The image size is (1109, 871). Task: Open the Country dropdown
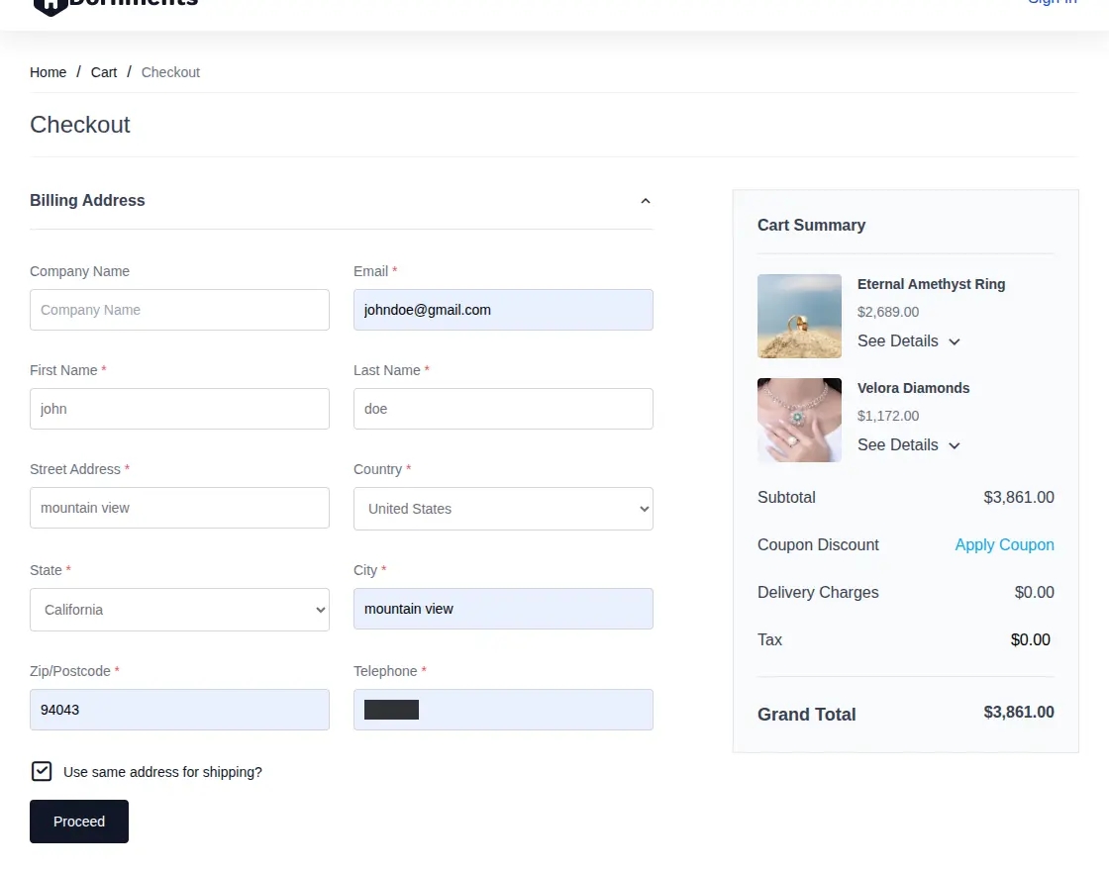click(503, 508)
